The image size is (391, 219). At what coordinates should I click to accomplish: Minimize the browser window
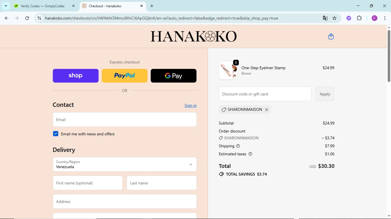coord(358,6)
